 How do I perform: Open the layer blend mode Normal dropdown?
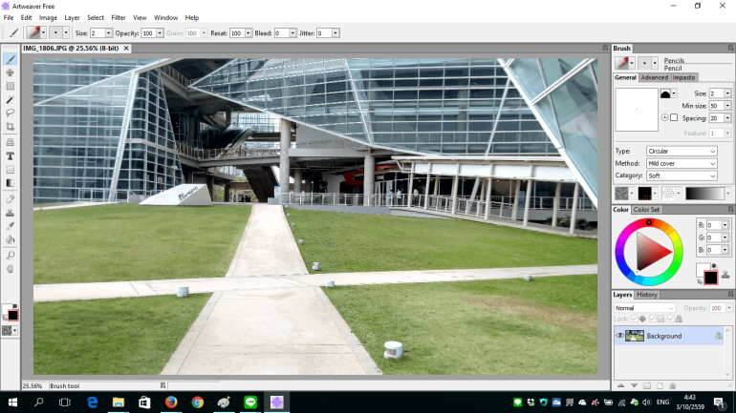coord(644,308)
